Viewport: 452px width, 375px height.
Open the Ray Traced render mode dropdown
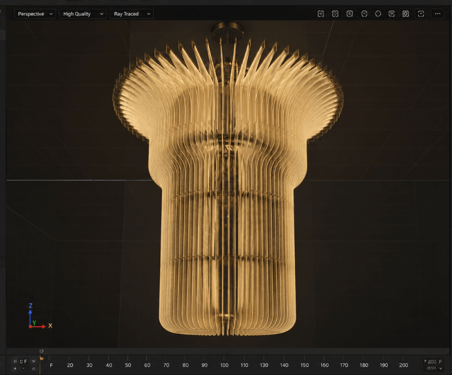[131, 14]
